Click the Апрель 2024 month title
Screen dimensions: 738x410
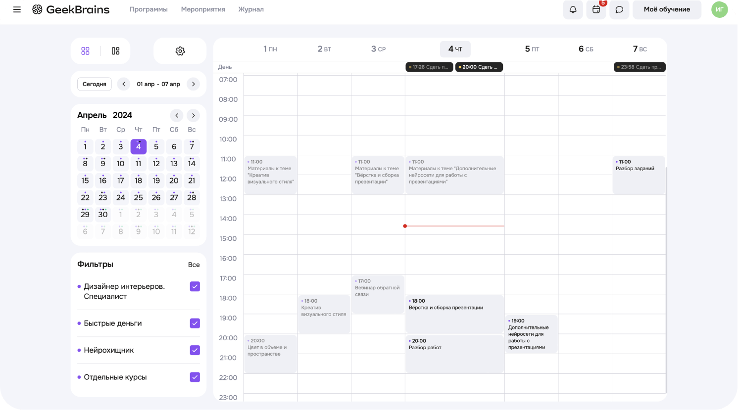pyautogui.click(x=104, y=115)
